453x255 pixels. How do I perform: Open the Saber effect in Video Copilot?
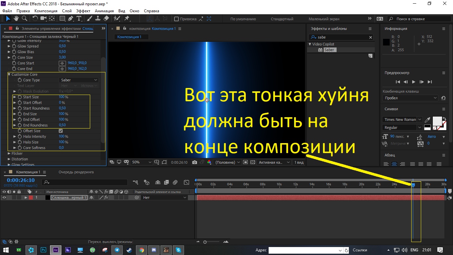[x=329, y=49]
